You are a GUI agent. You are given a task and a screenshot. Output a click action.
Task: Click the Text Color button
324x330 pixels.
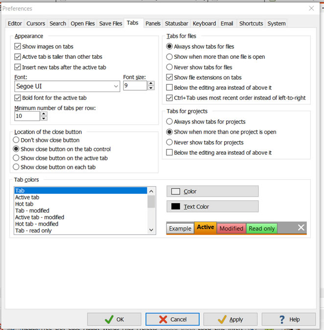[212, 207]
